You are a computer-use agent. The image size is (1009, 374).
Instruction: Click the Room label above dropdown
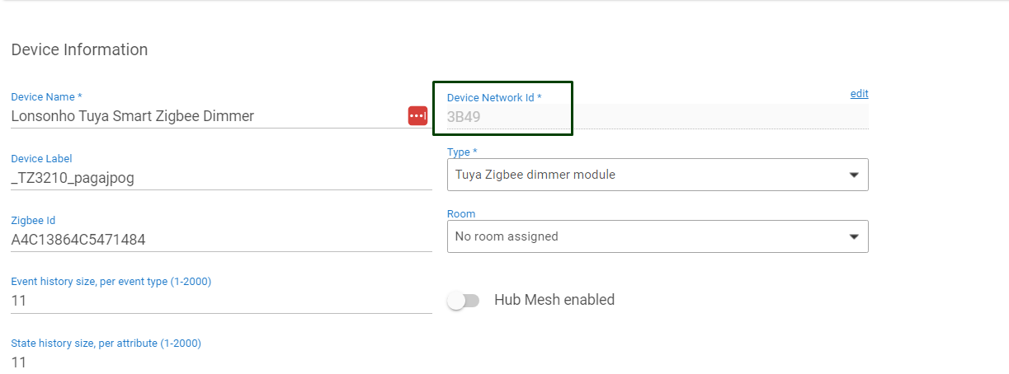461,214
